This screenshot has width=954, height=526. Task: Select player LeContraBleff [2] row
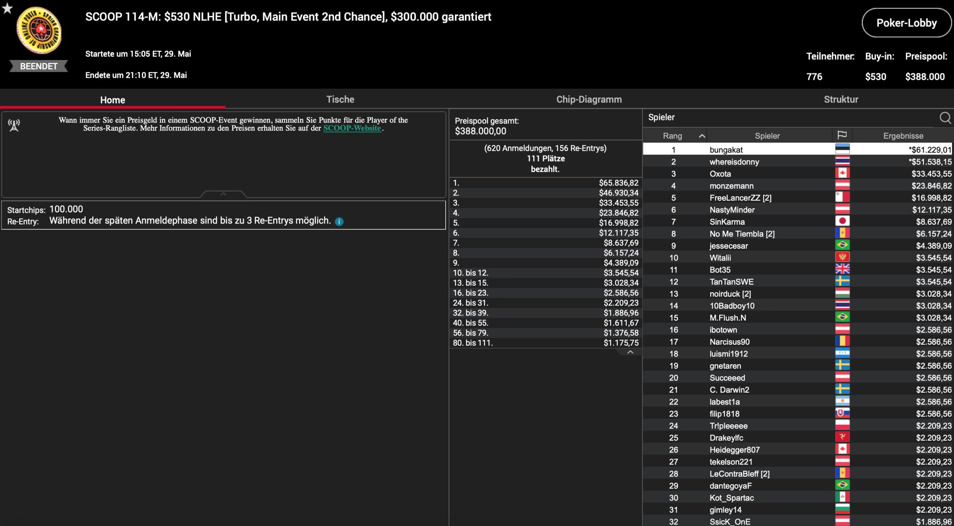click(x=797, y=473)
